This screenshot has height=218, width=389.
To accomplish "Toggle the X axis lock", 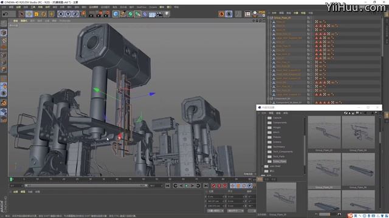I will pos(61,14).
